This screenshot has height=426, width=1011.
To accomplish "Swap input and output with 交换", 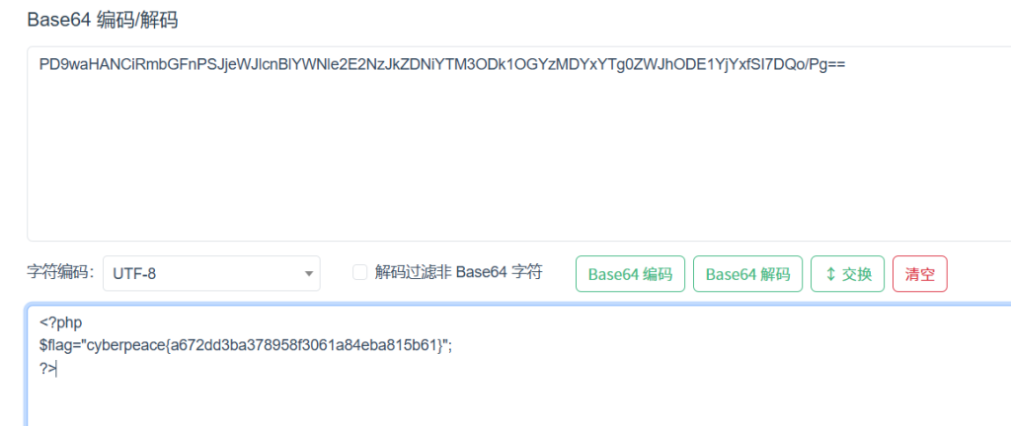I will (848, 274).
